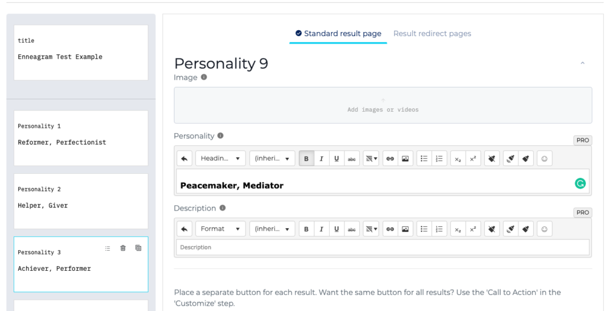Insert link in Personality editor toolbar

391,158
